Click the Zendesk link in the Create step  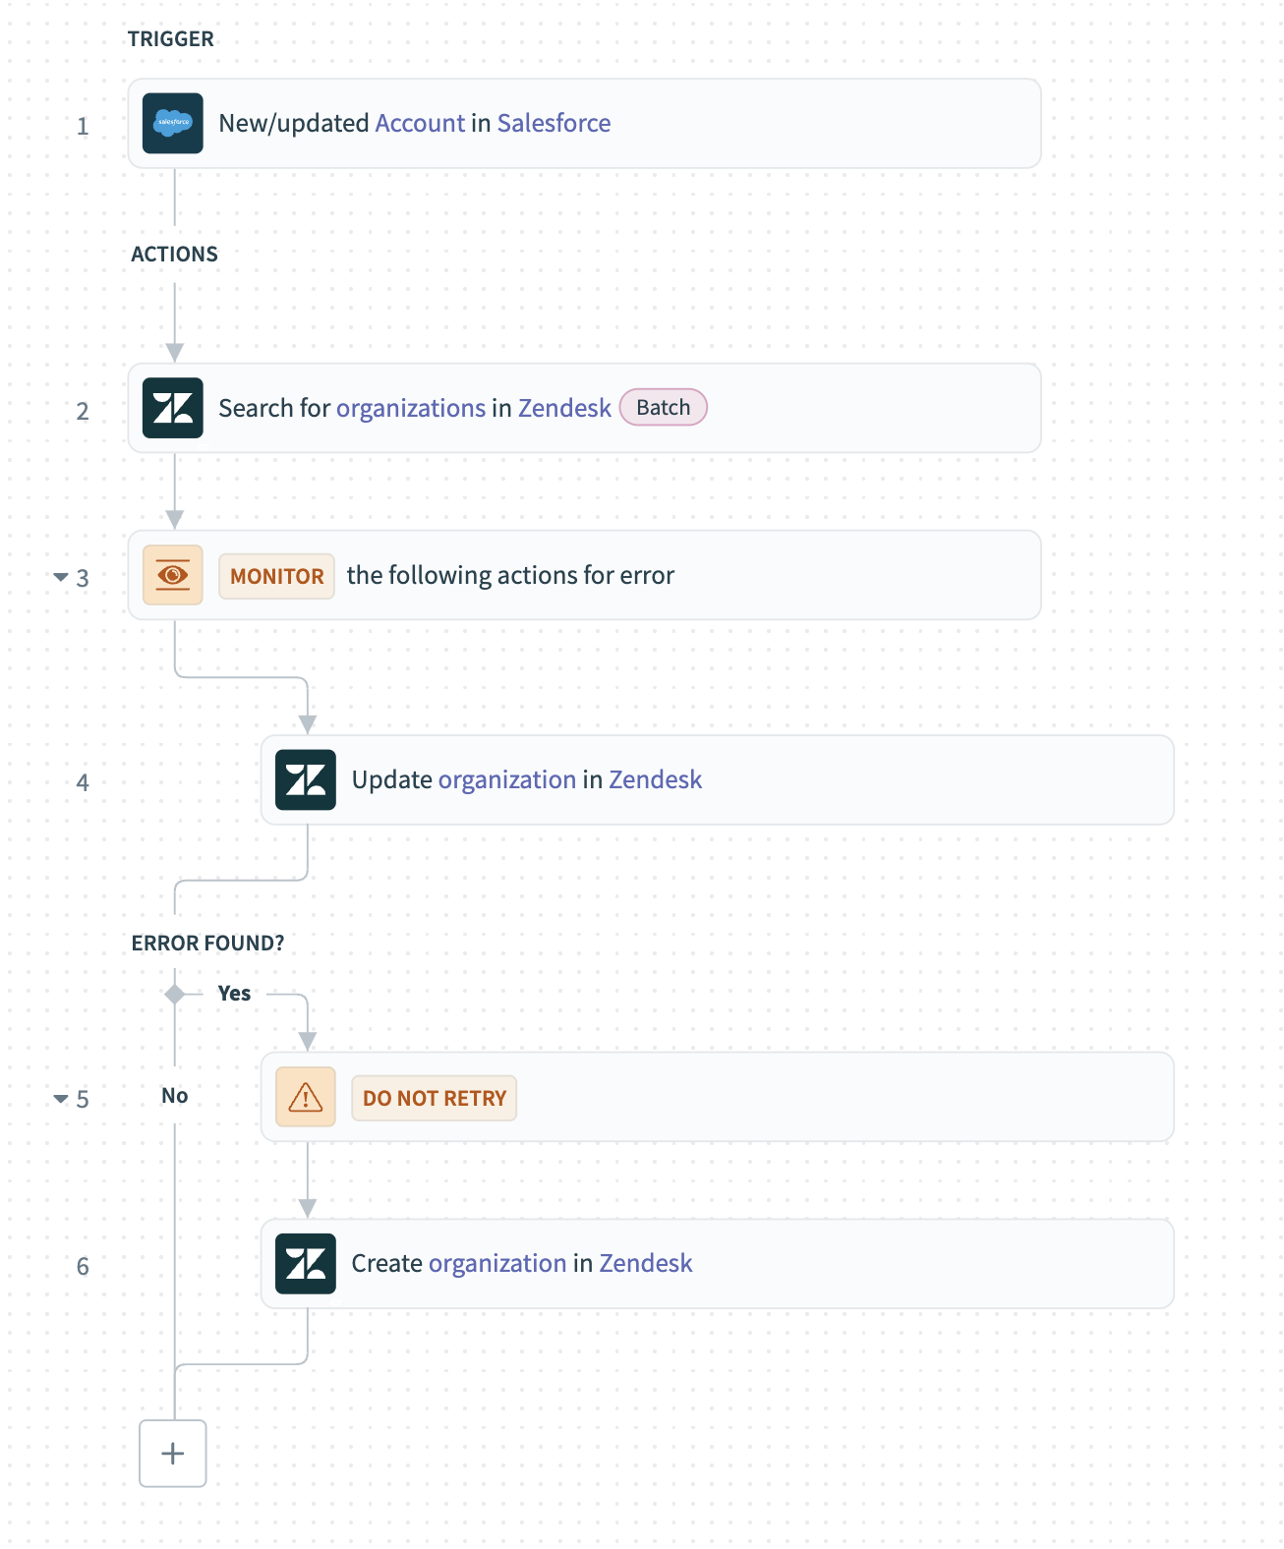646,1264
